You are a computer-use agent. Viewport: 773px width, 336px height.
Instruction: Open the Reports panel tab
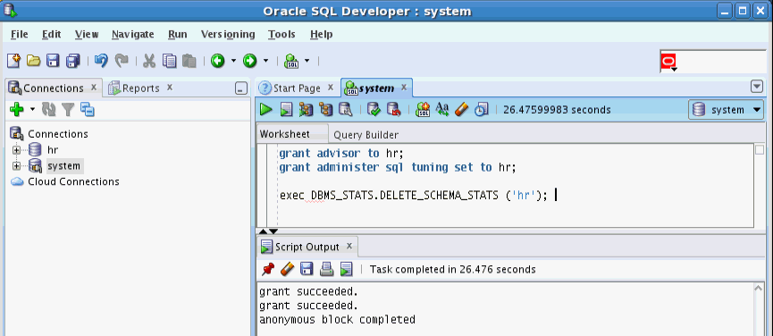pyautogui.click(x=141, y=88)
